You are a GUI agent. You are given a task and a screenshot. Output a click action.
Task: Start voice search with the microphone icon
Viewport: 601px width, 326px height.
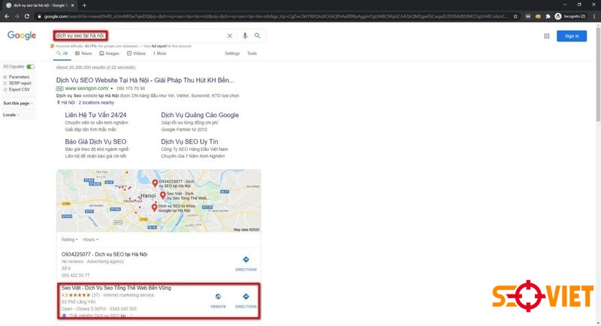click(x=245, y=35)
